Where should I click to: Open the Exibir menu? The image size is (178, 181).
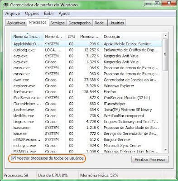49,14
